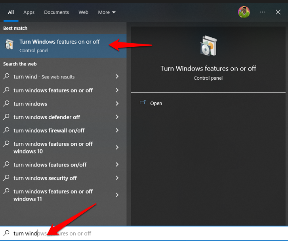Select 'turn wind - See web results' suggestion
Image resolution: width=288 pixels, height=241 pixels.
click(x=63, y=77)
